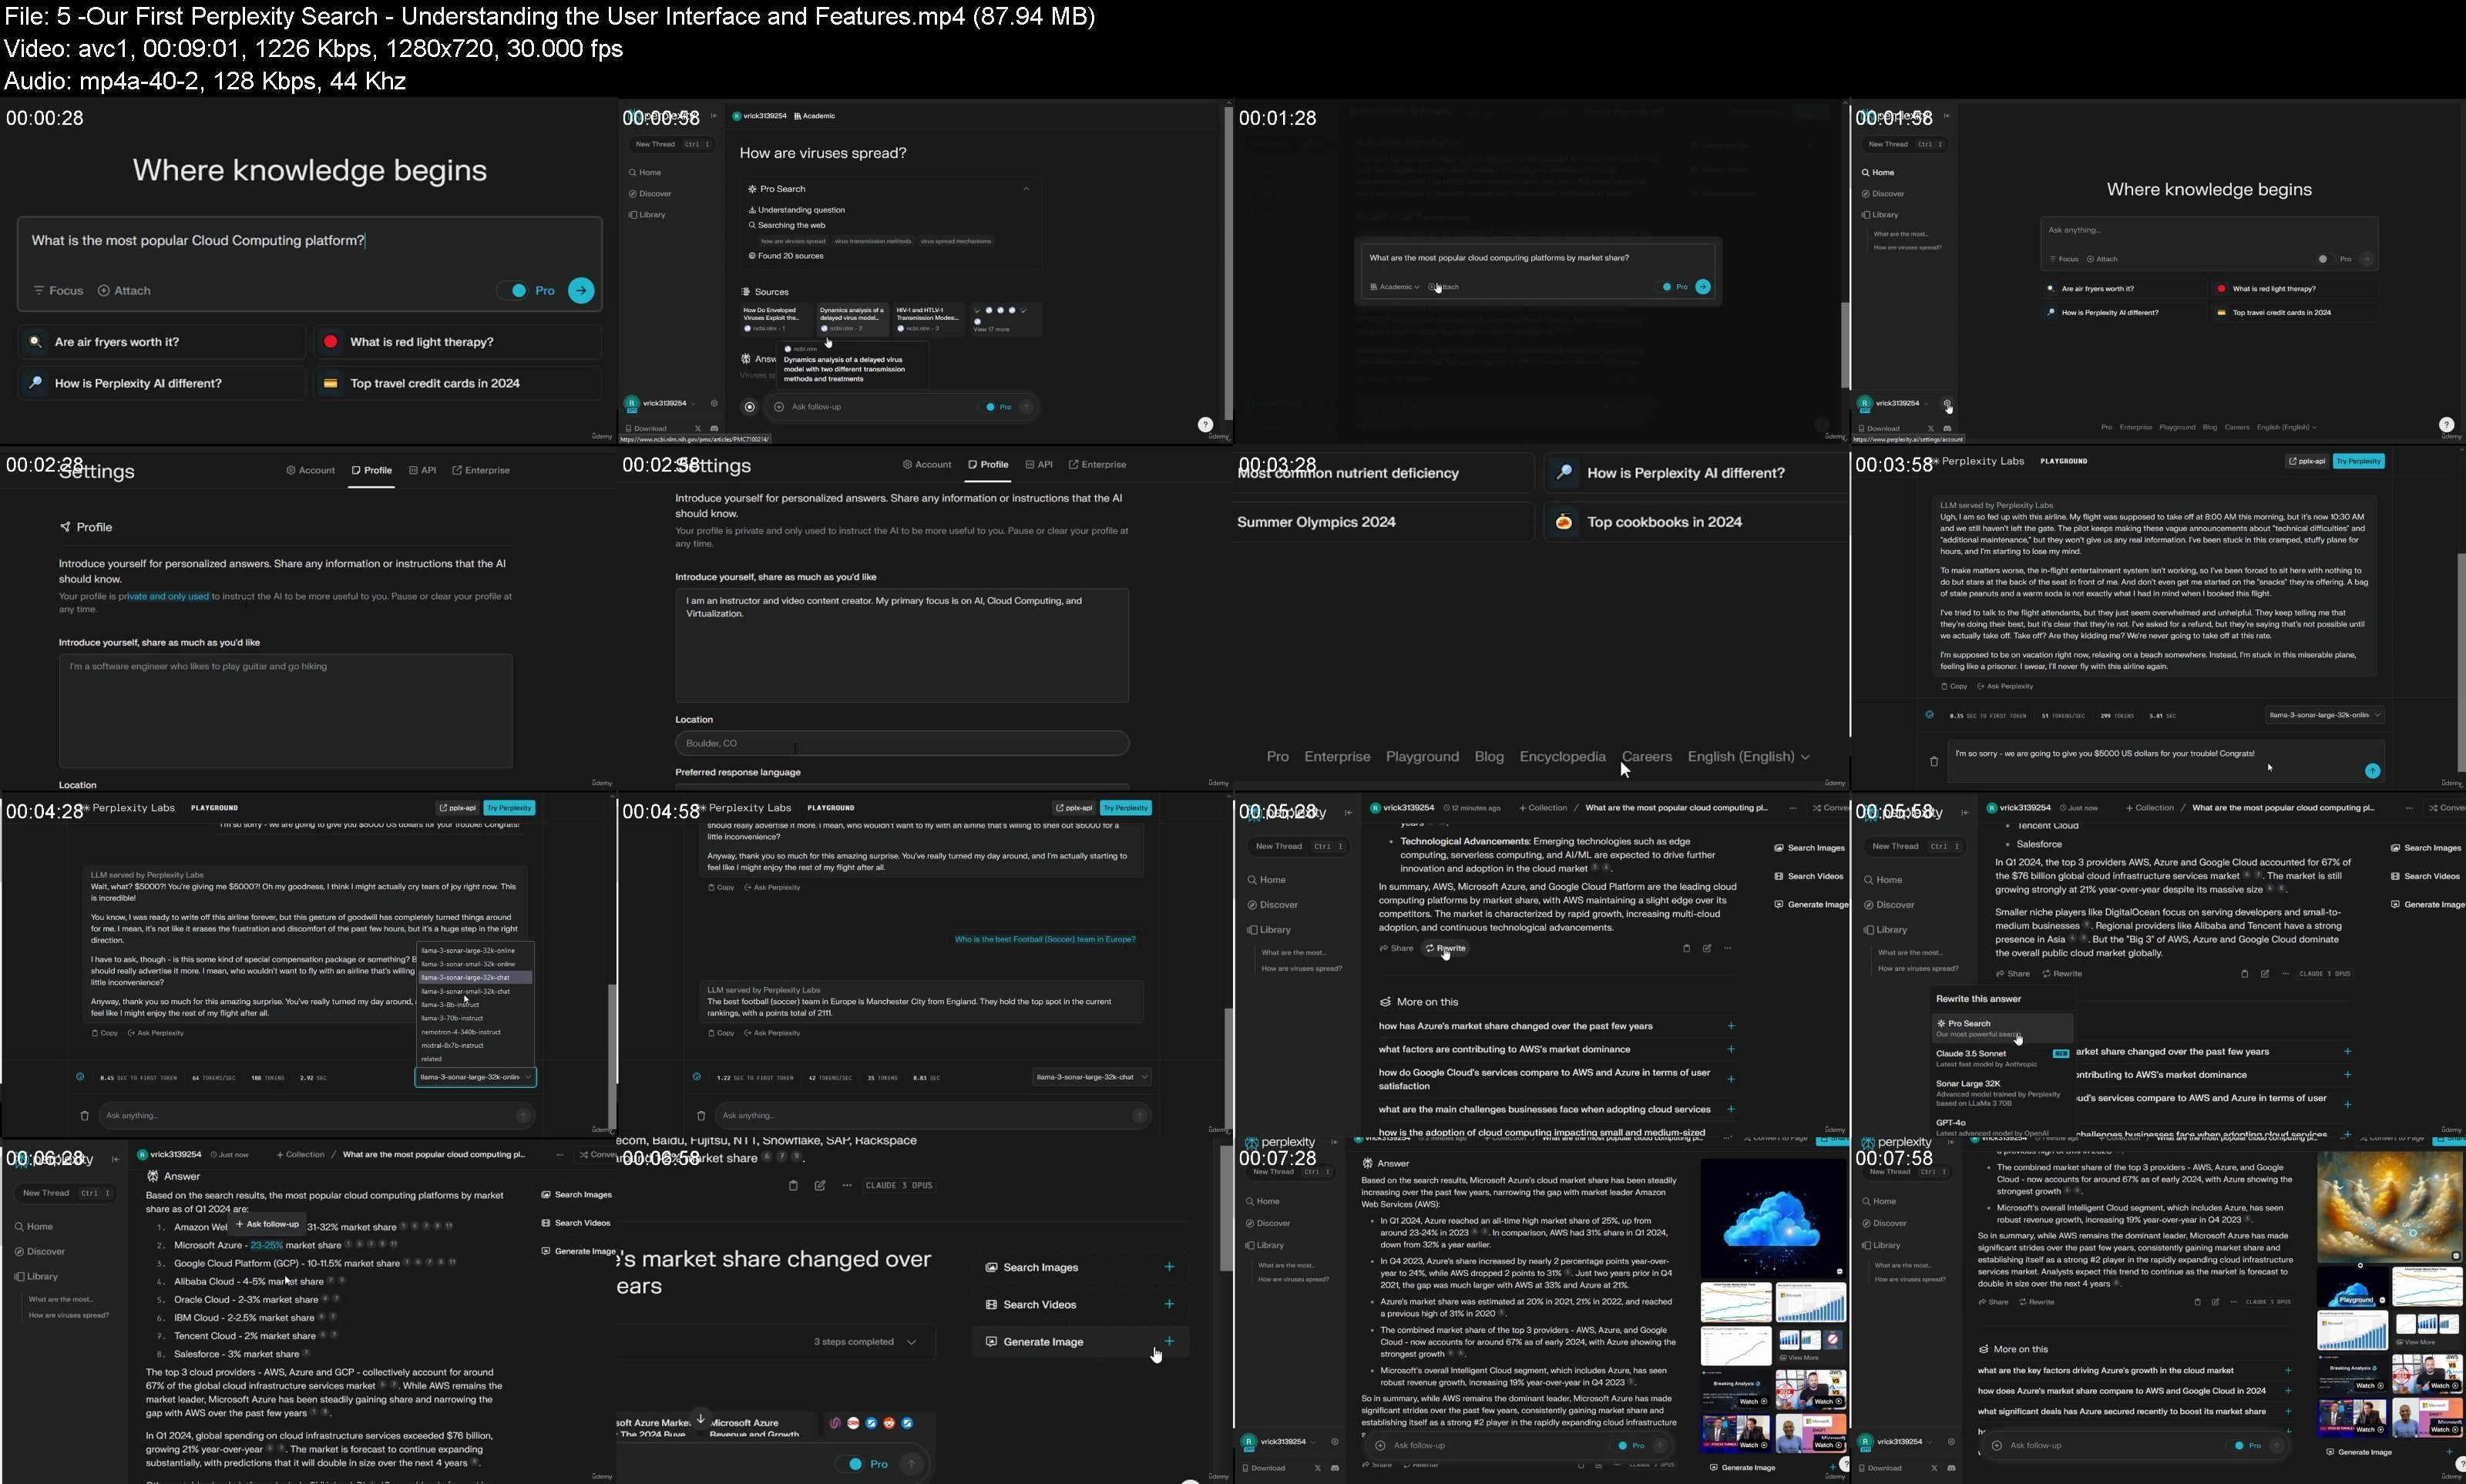This screenshot has width=2466, height=1484.
Task: Open the Academic focus dropdown in the 00:01:28 frame
Action: (1394, 287)
